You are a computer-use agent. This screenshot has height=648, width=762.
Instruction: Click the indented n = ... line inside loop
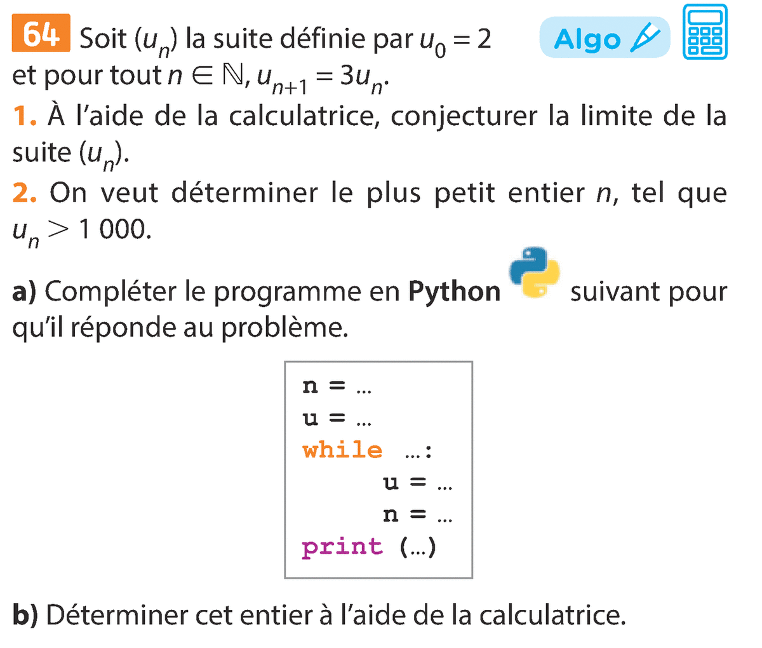[x=417, y=515]
